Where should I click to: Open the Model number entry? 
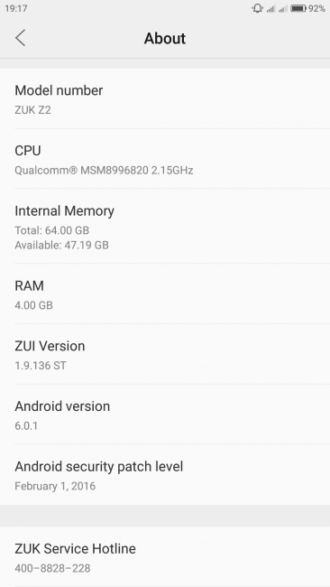[165, 98]
